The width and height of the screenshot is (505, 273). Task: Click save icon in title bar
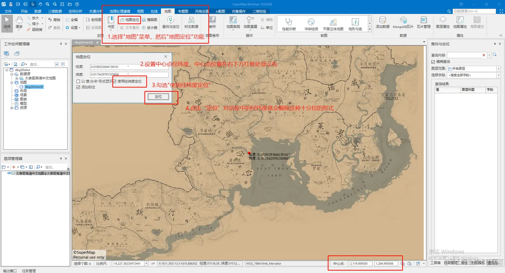pos(11,4)
